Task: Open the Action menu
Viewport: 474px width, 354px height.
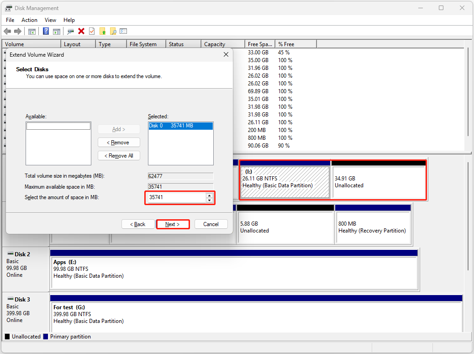Action: point(29,20)
